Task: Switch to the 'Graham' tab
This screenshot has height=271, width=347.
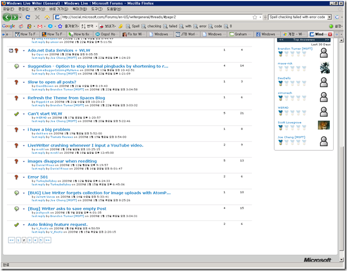Action: (241, 34)
